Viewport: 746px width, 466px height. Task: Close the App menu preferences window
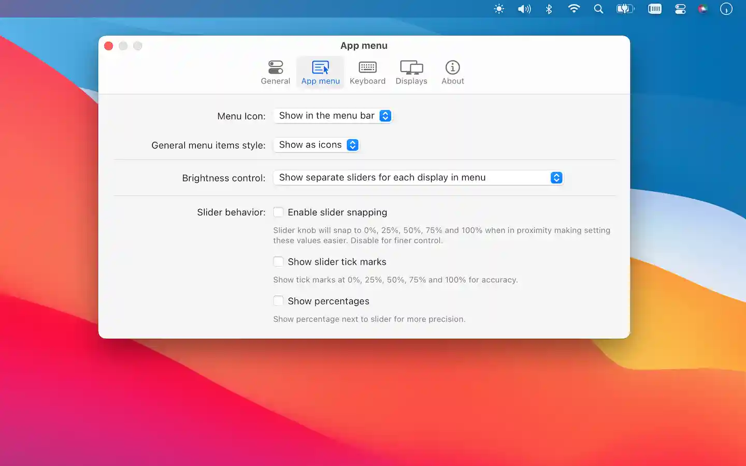coord(109,46)
